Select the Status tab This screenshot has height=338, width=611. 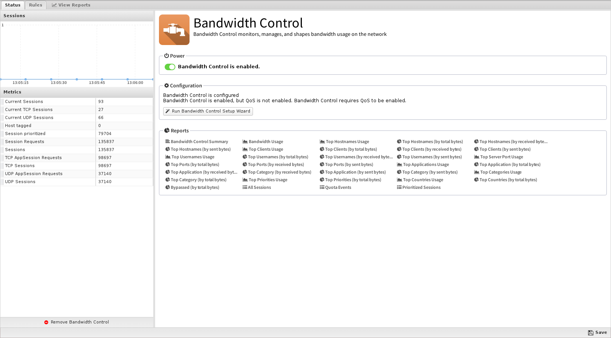(x=13, y=5)
